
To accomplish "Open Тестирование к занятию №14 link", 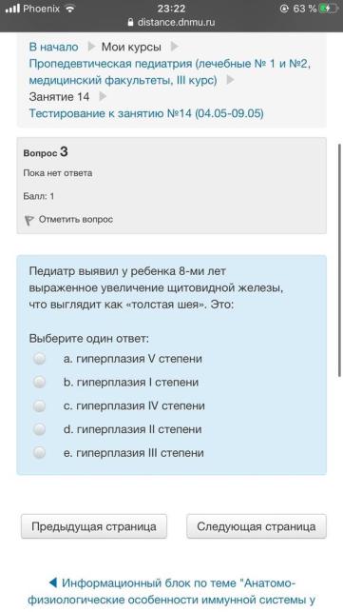I will [x=146, y=113].
